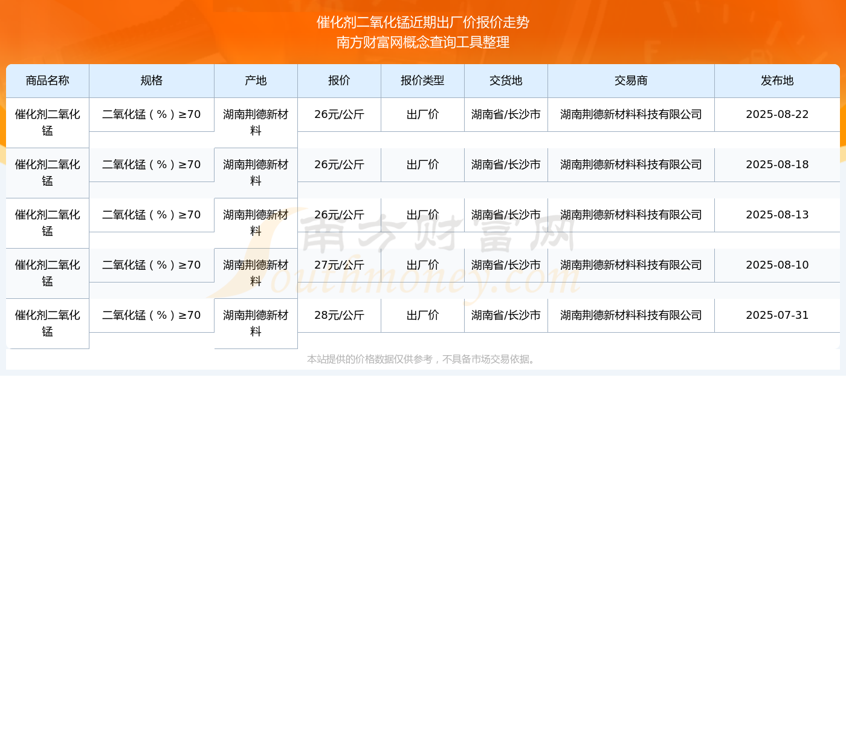Click the 发布地 column header
846x729 pixels.
777,80
